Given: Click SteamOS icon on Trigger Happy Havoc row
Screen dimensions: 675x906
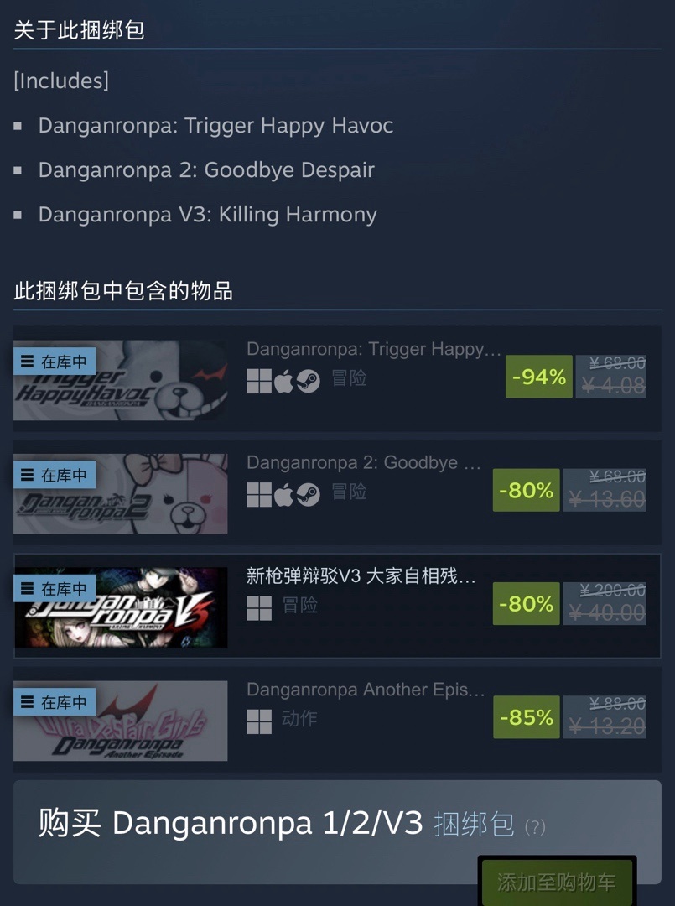Looking at the screenshot, I should click(x=309, y=381).
